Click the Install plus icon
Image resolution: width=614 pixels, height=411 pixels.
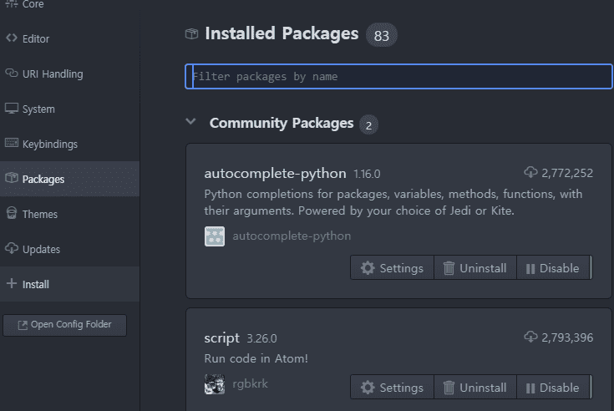12,284
